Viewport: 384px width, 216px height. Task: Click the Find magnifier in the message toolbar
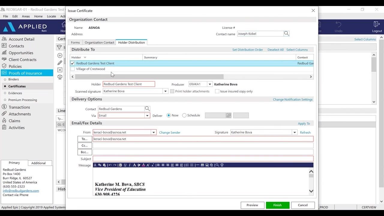[x=217, y=165]
